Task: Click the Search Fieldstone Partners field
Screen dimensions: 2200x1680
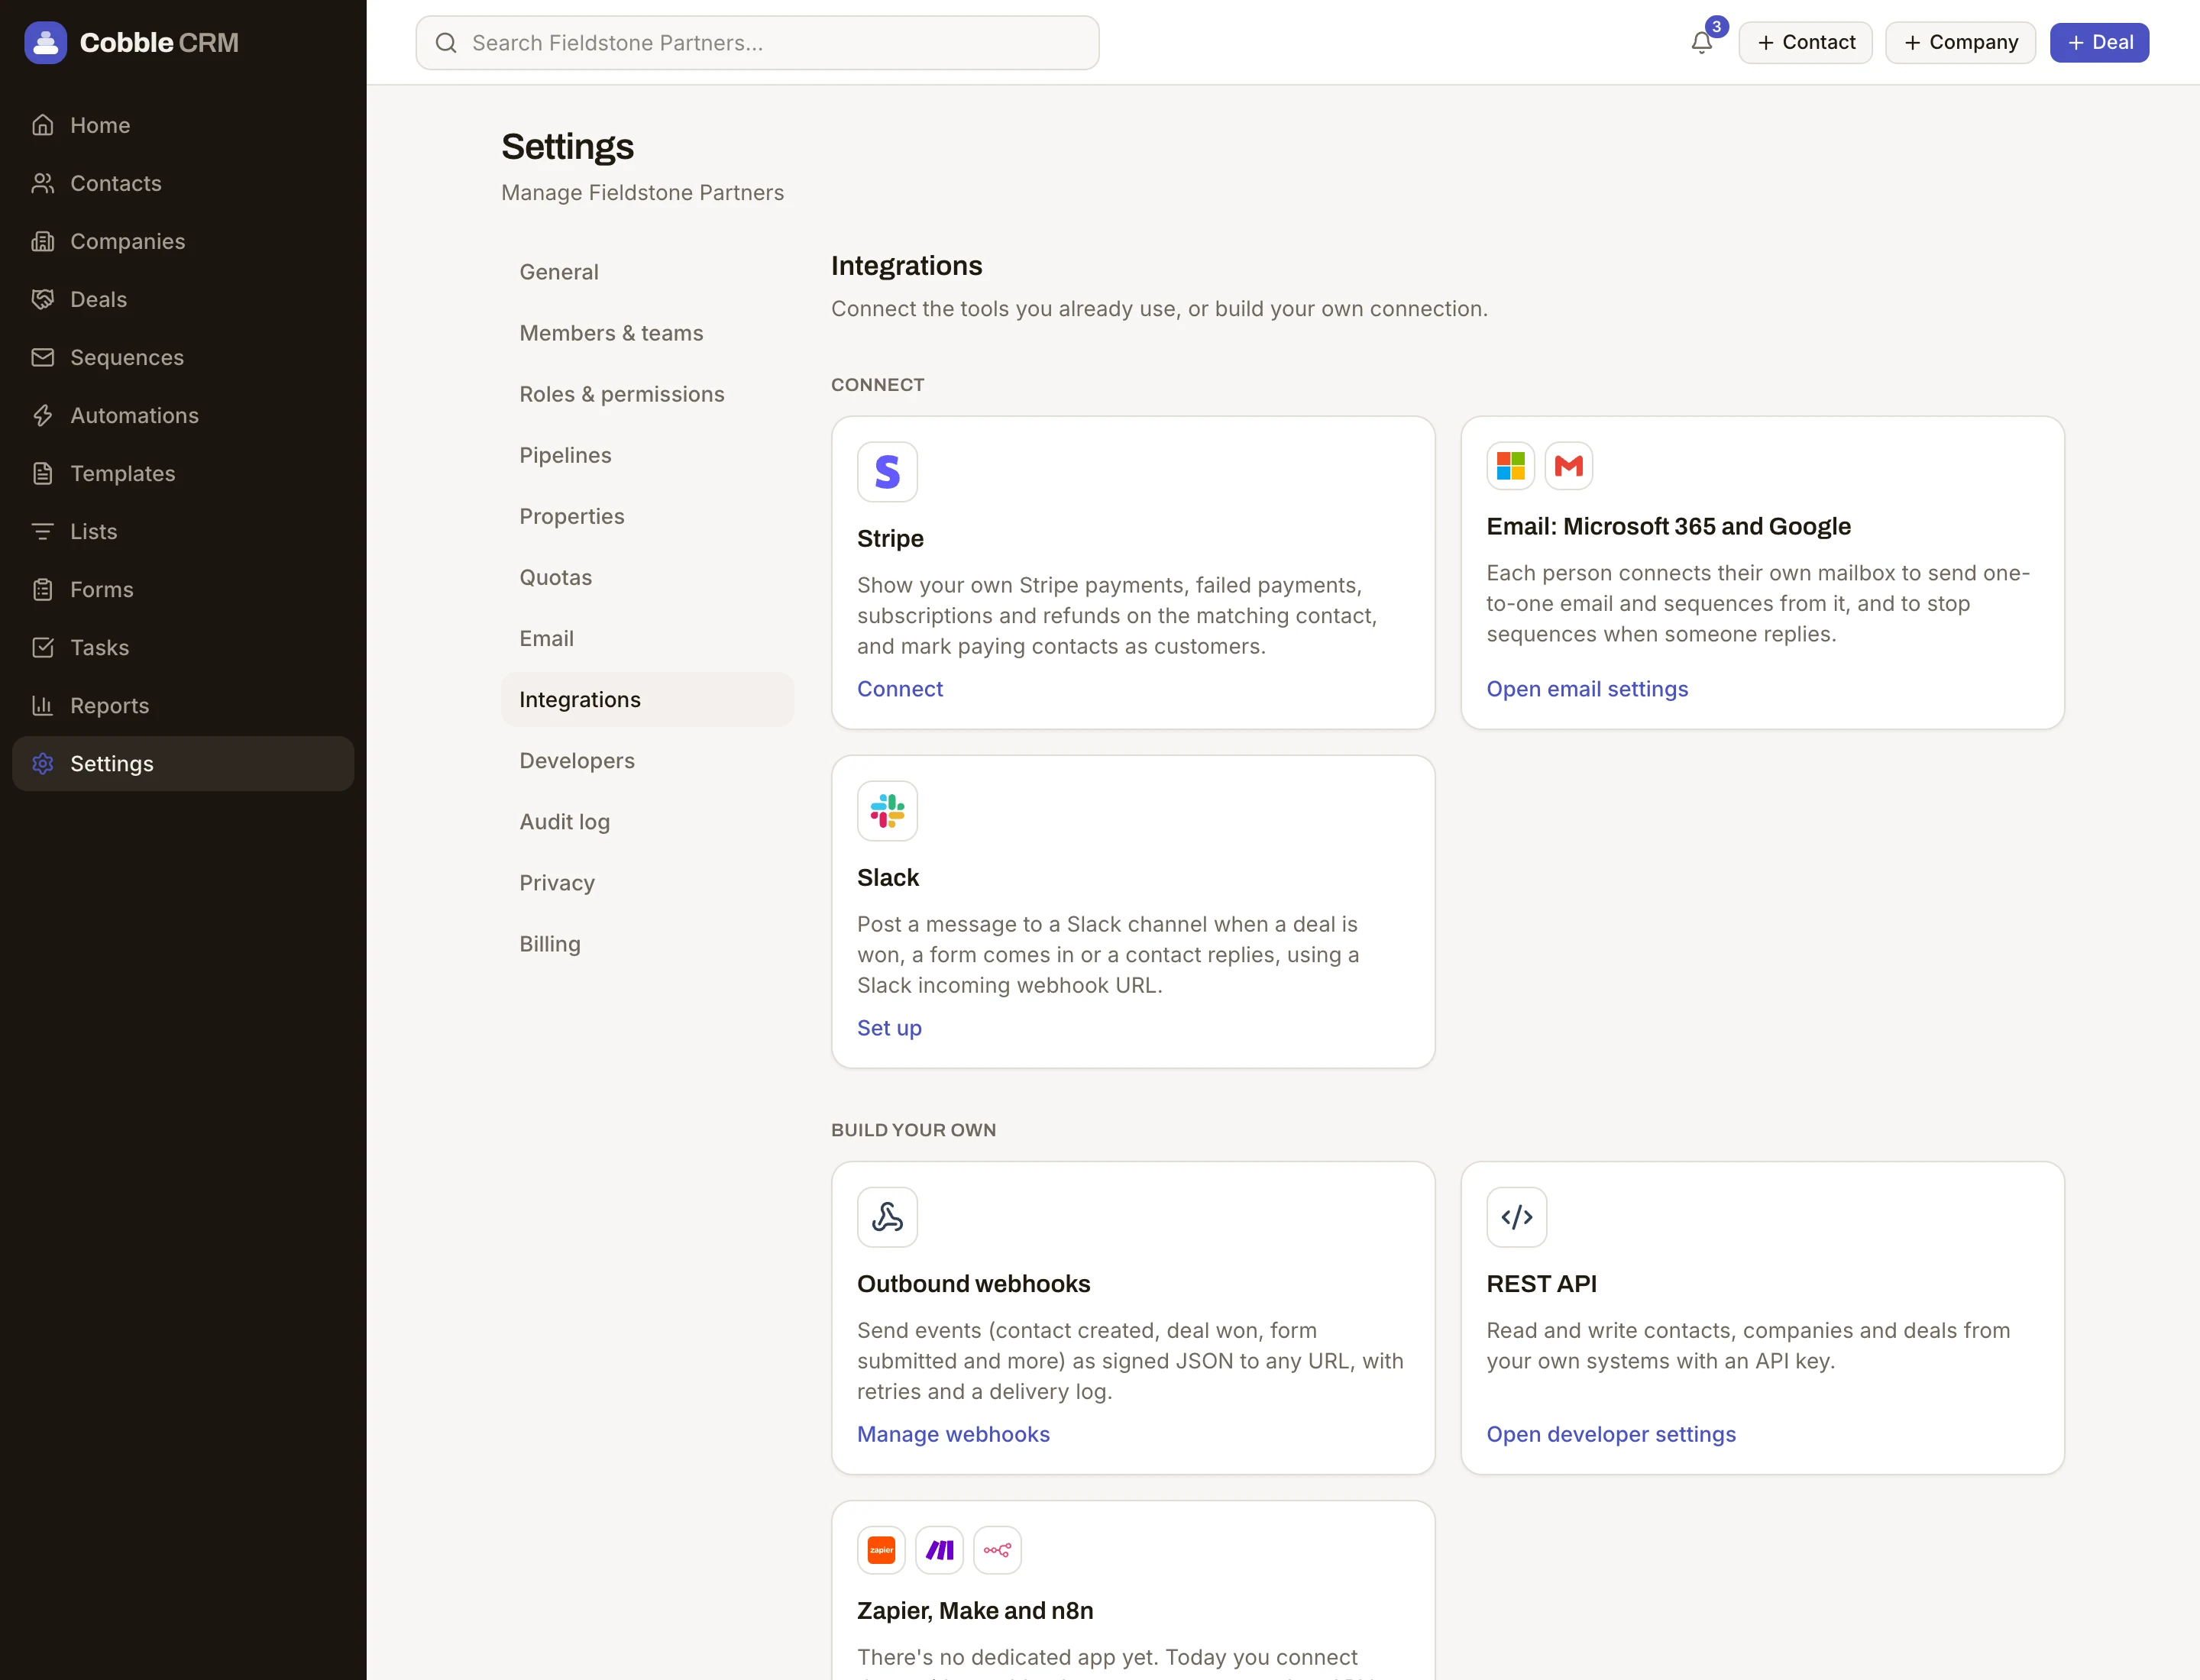Action: [x=757, y=43]
